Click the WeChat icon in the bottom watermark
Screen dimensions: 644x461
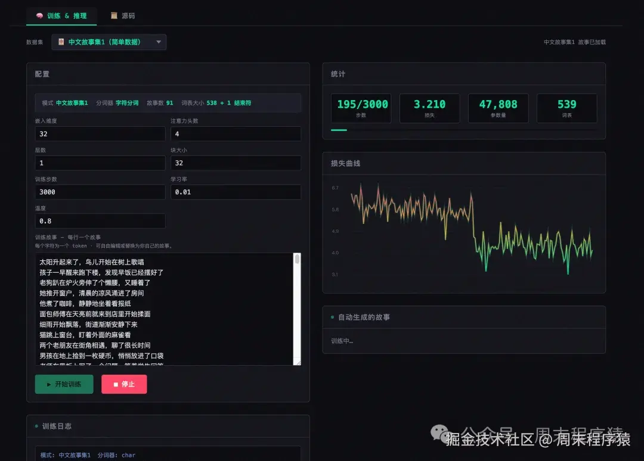[439, 433]
